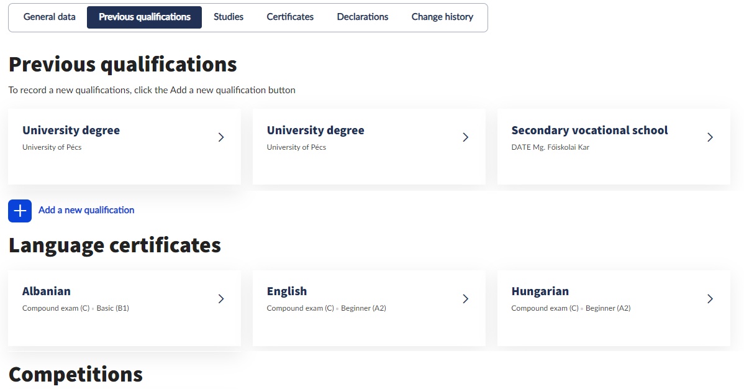Open the Hungarian language certificate title
The width and height of the screenshot is (744, 389).
pos(540,291)
